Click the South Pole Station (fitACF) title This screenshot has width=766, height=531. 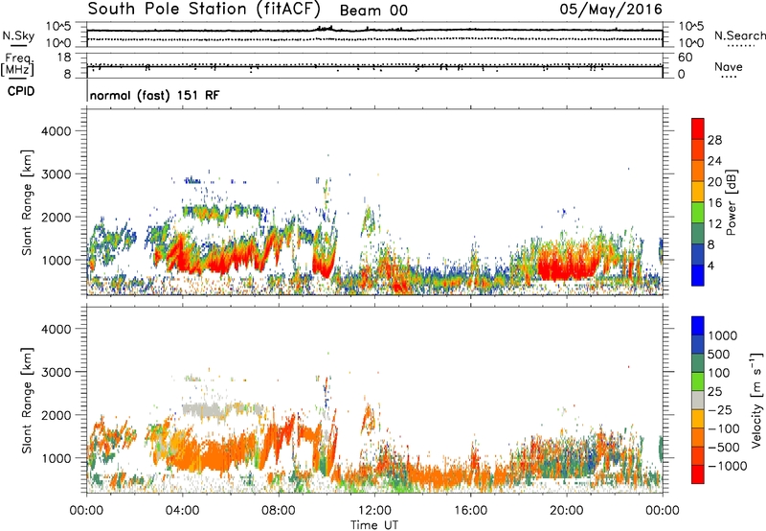[x=204, y=10]
